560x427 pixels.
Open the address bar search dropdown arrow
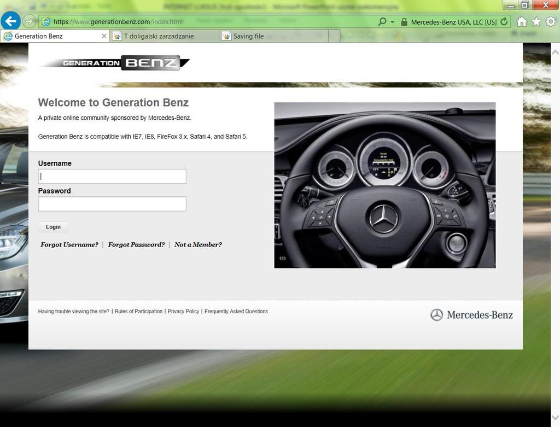coord(392,22)
